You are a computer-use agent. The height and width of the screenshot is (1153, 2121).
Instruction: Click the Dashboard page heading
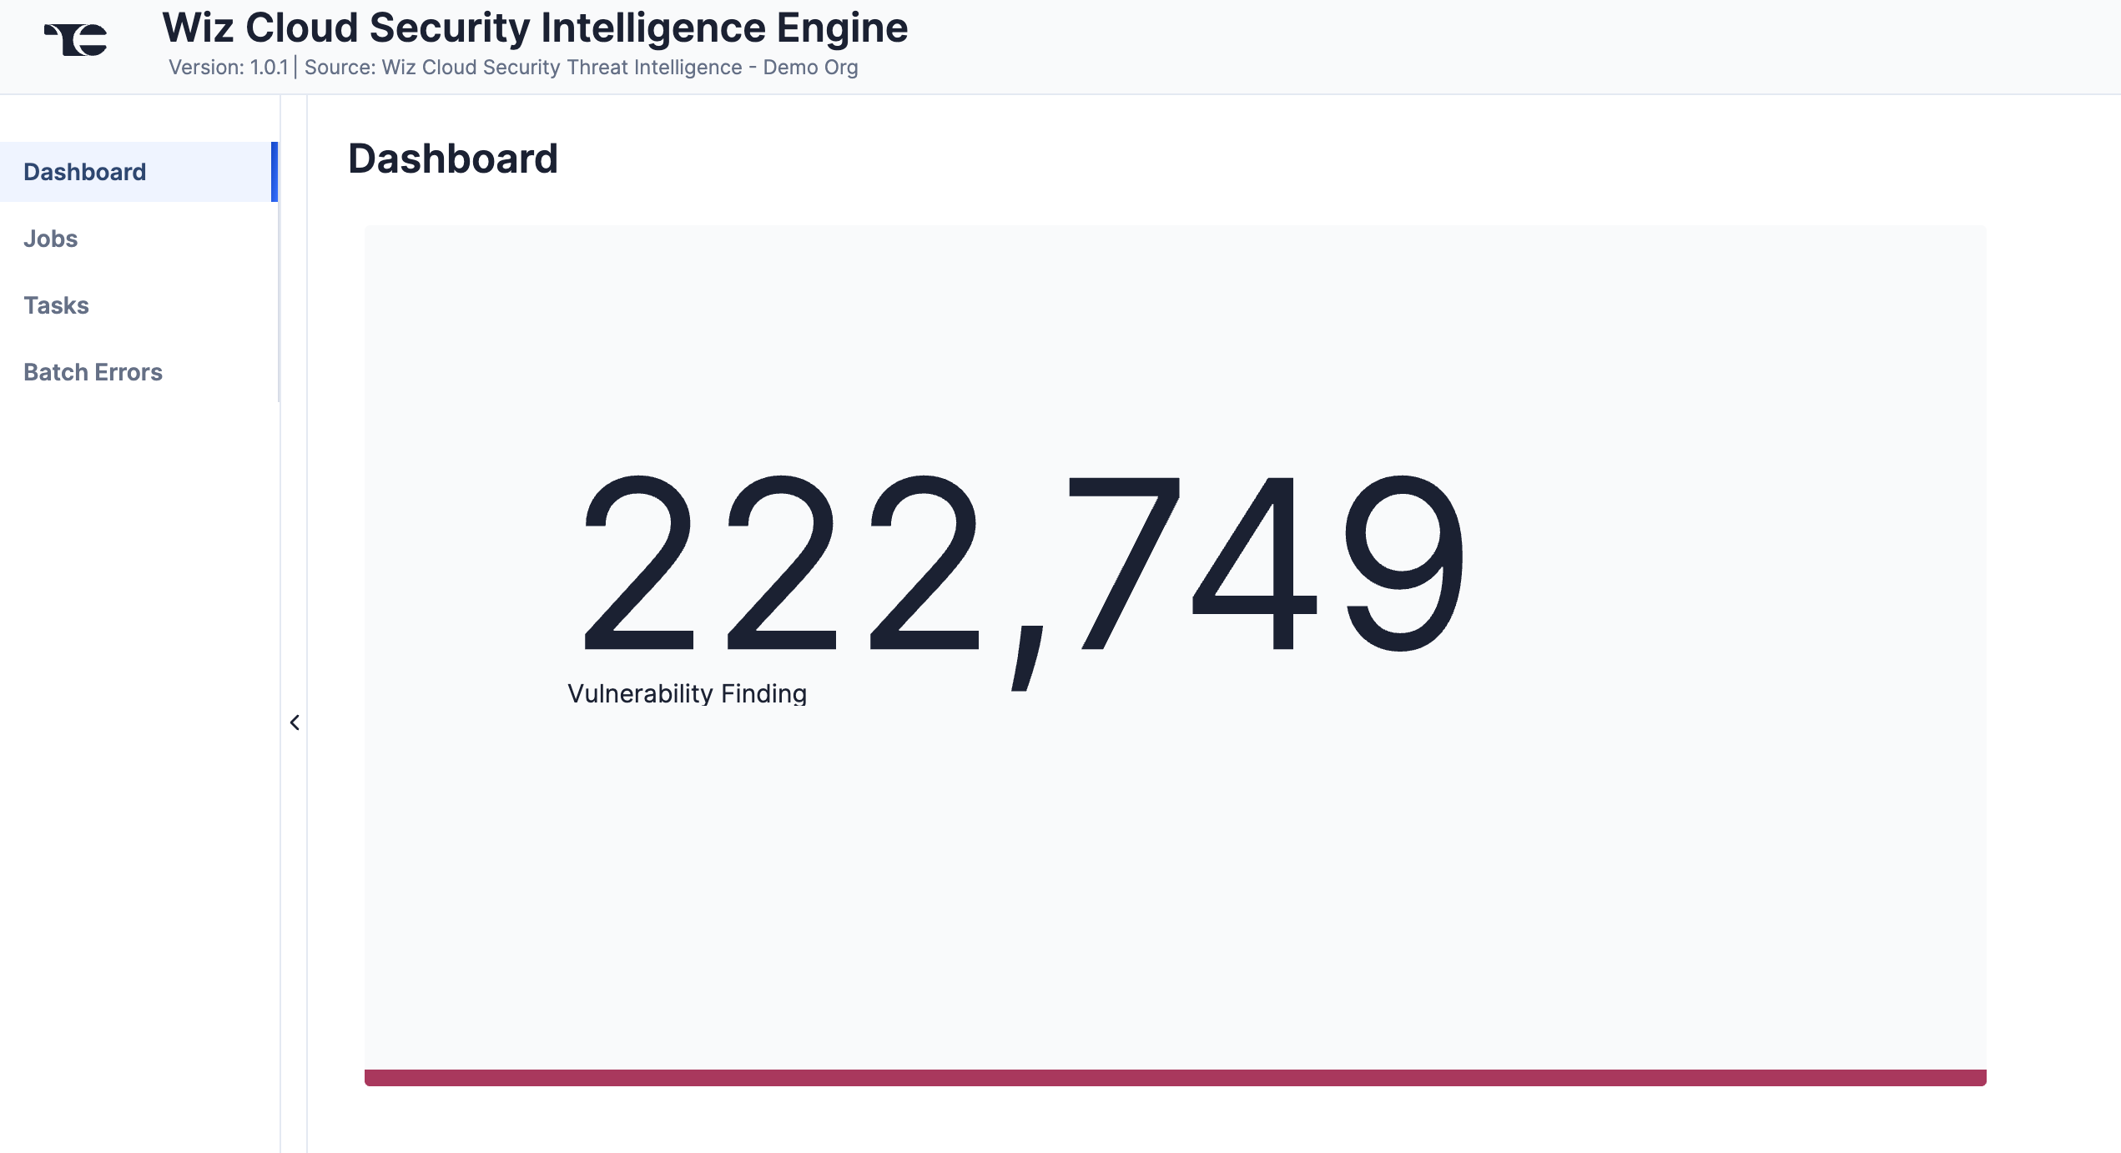(x=453, y=158)
